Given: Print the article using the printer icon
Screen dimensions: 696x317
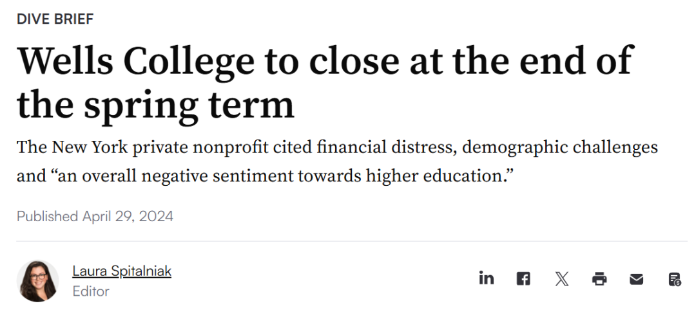Looking at the screenshot, I should pos(599,279).
